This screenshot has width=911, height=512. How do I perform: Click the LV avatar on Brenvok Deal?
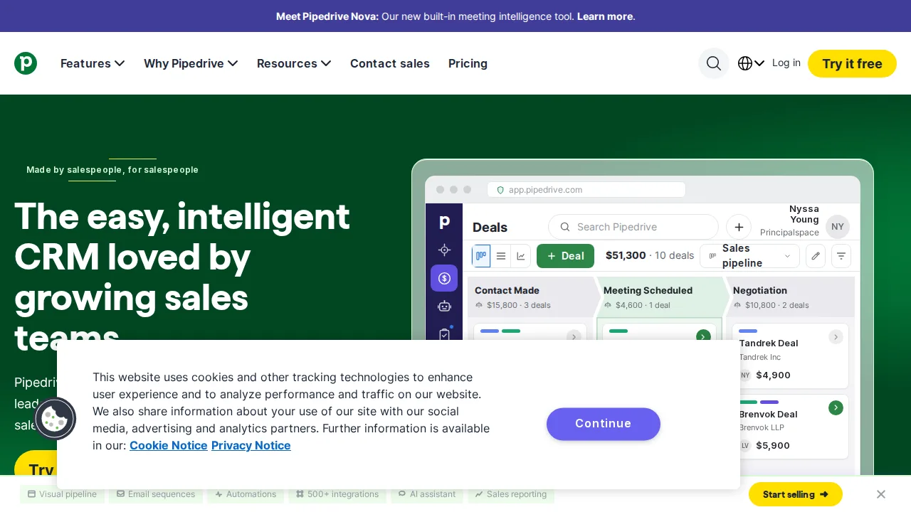click(745, 446)
